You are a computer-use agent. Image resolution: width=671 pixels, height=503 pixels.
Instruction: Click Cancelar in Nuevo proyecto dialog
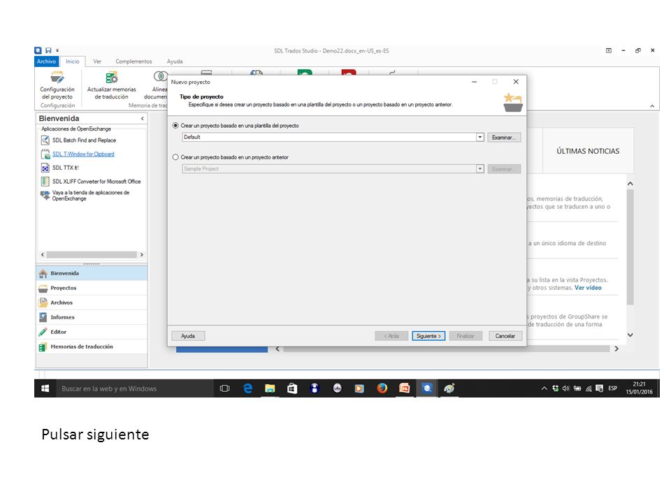click(505, 336)
